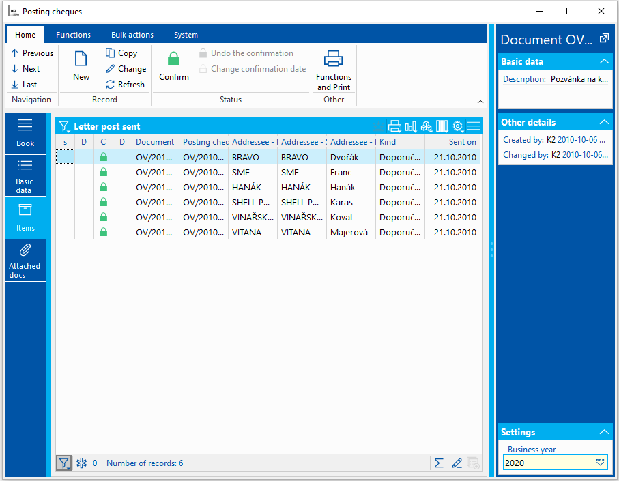Click the columns layout icon

click(x=442, y=126)
